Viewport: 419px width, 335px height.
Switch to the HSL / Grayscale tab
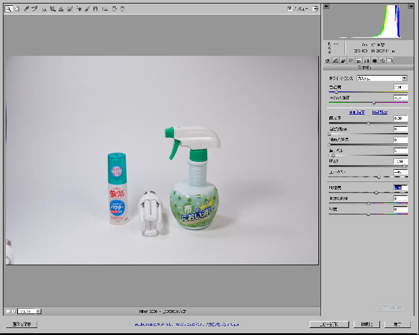351,60
